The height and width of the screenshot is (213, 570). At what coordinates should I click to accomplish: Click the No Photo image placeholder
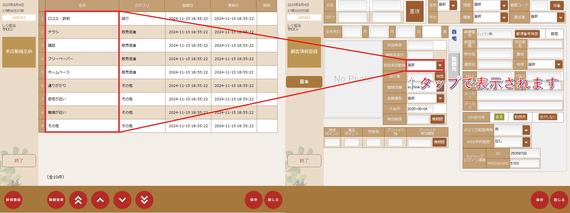click(353, 79)
